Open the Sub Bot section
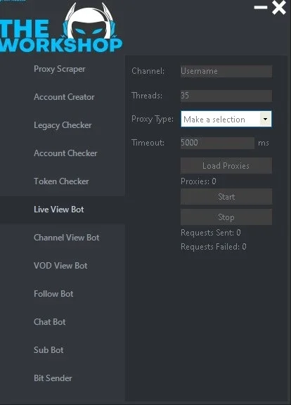291x405 pixels. [x=48, y=350]
